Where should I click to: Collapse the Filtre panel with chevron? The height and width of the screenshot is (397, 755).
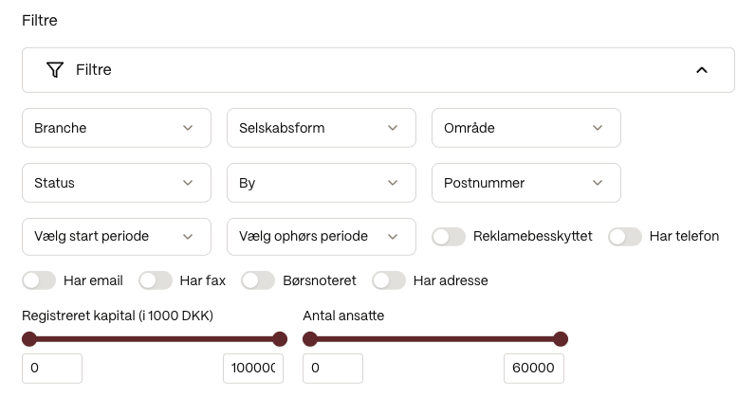(702, 70)
